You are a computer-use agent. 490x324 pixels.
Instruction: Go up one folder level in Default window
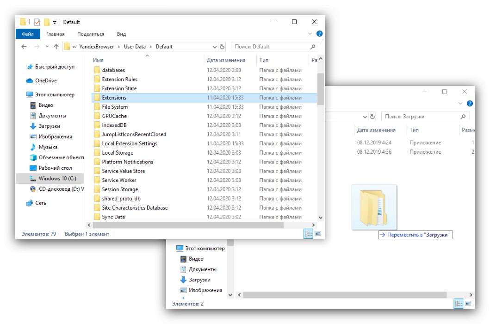pos(56,47)
